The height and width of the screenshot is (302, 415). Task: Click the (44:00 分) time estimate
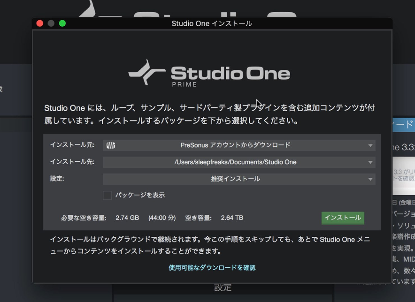pyautogui.click(x=162, y=218)
